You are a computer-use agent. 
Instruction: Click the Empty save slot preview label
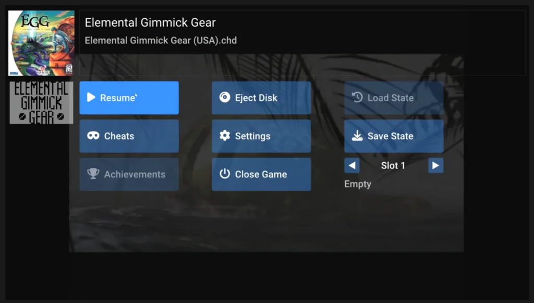(358, 184)
